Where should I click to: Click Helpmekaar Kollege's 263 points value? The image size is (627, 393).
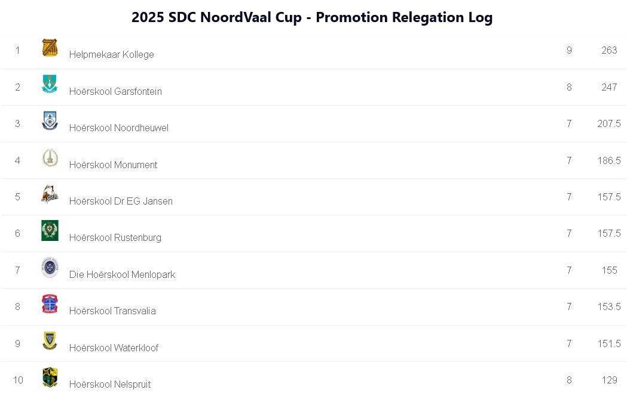tap(609, 51)
